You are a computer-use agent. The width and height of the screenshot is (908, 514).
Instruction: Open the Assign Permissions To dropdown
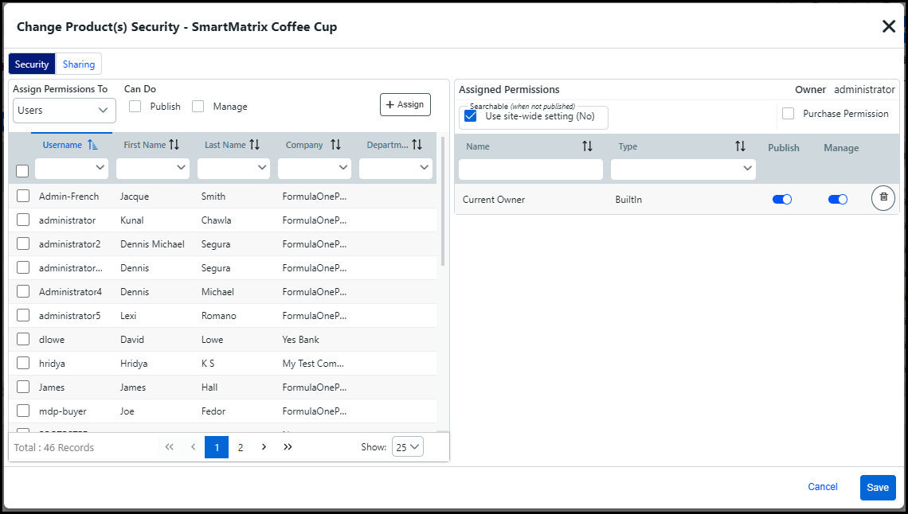click(64, 111)
